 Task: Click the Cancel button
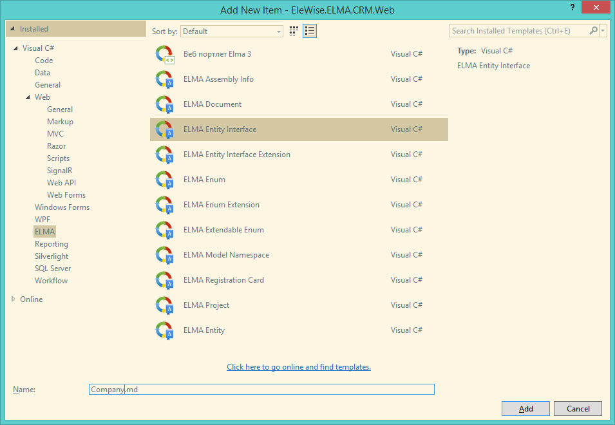click(x=578, y=408)
